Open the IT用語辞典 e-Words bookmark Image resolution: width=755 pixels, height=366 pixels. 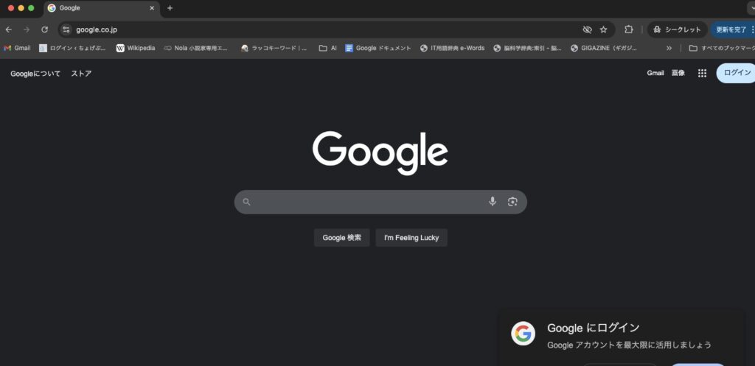pos(453,48)
